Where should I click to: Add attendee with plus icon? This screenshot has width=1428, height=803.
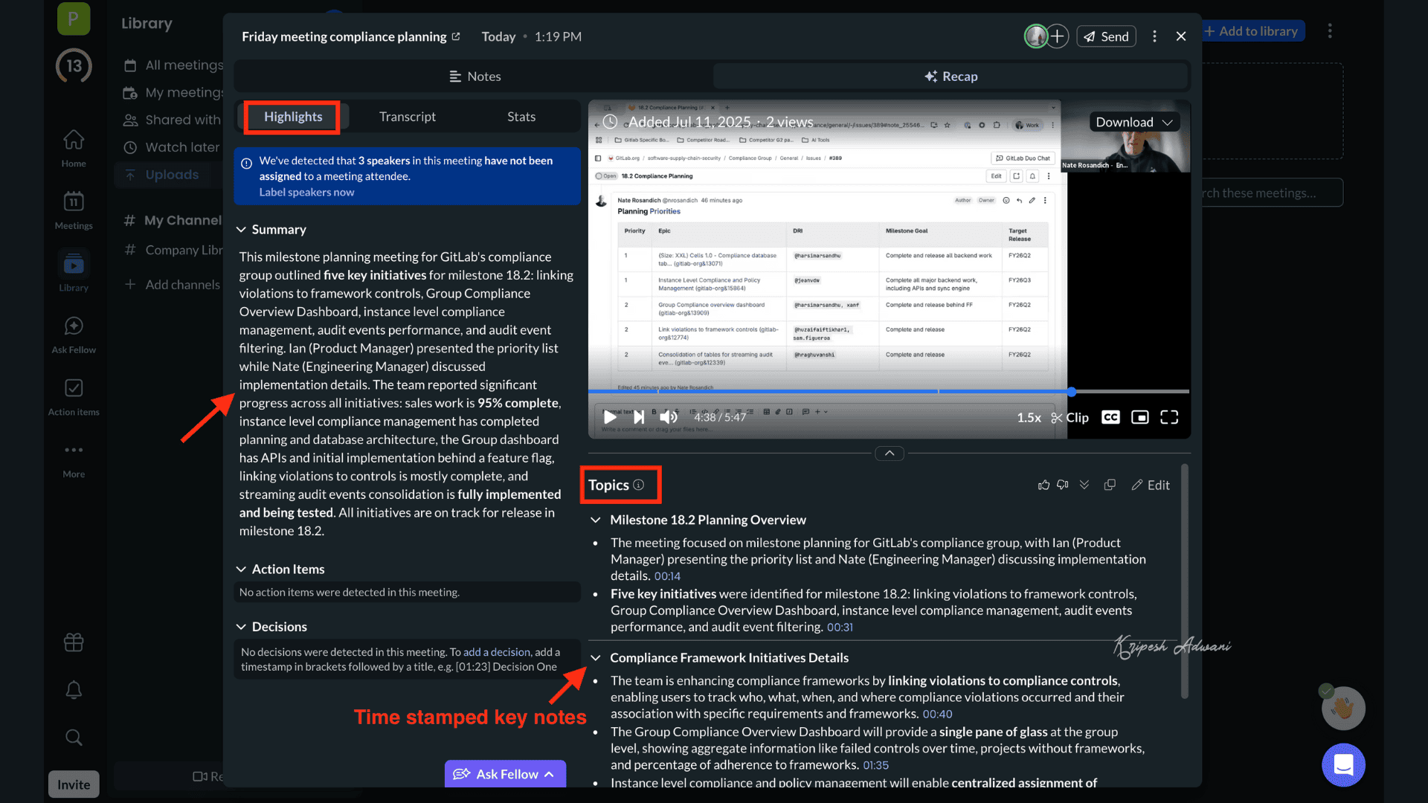pos(1058,36)
